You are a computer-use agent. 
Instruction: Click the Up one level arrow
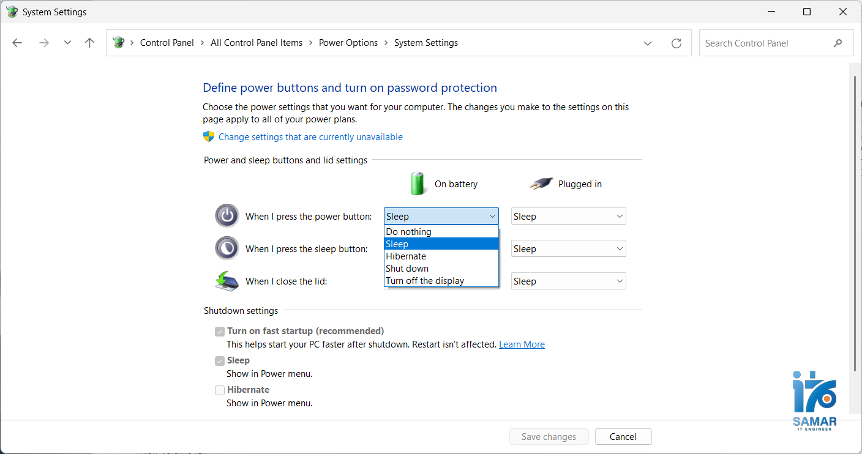pyautogui.click(x=90, y=43)
